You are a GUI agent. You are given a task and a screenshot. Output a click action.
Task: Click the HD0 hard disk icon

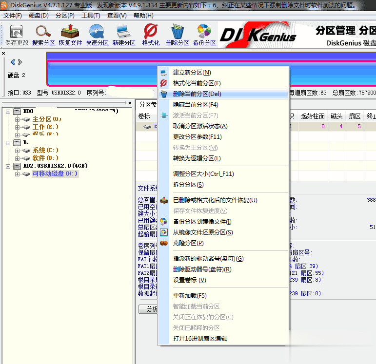click(17, 111)
